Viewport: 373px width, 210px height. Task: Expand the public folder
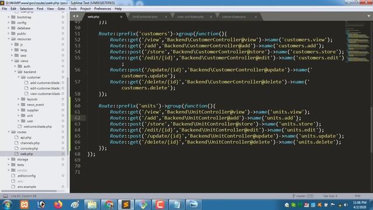point(9,34)
